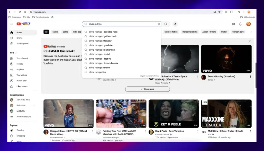Open watch History
Image resolution: width=264 pixels, height=151 pixels.
pos(23,64)
